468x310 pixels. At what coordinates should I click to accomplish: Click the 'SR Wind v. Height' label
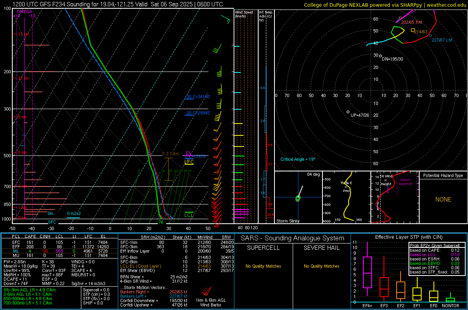coord(386,180)
